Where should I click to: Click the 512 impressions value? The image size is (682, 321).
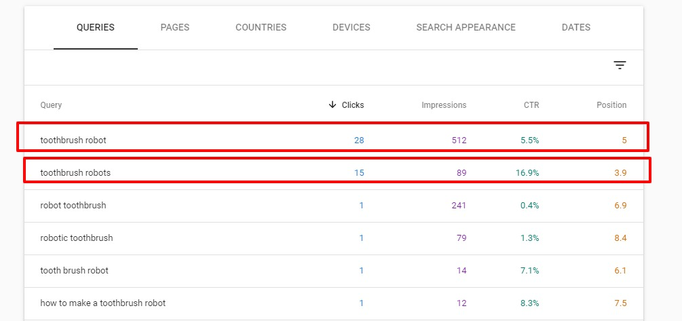click(459, 140)
